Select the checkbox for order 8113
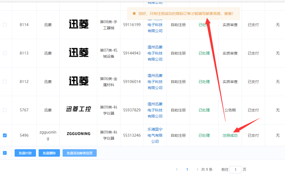Screen dimensions: 285x179 tap(5, 53)
